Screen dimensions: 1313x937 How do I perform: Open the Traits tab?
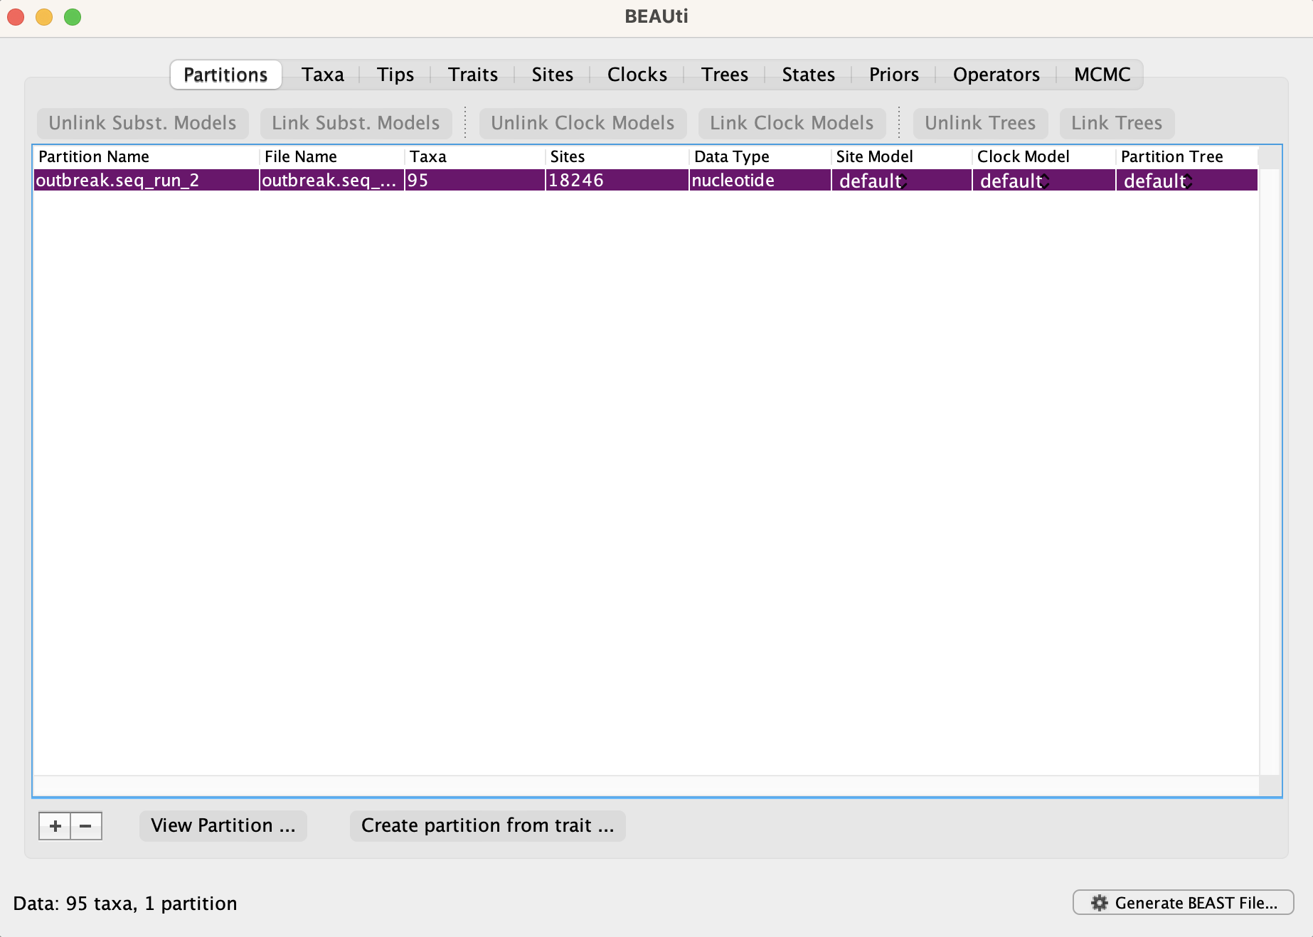point(473,75)
